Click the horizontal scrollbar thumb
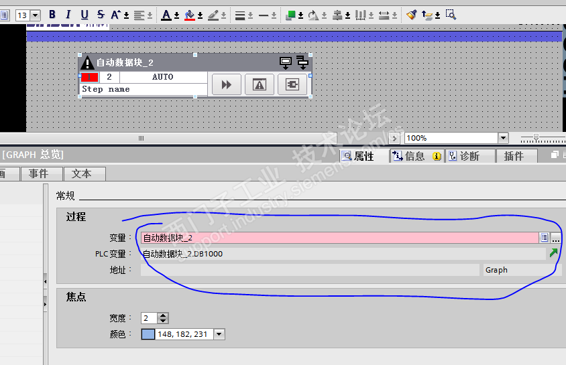Viewport: 566px width, 365px height. (x=168, y=138)
